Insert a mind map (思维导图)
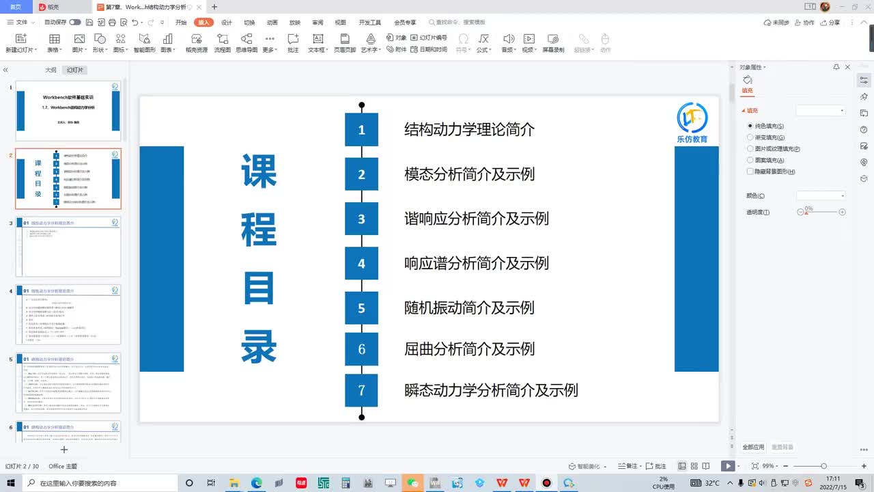Screen dimensions: 874x492 246,39
